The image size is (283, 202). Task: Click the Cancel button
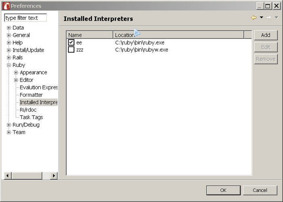click(x=260, y=190)
